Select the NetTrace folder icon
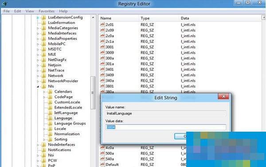 point(44,70)
